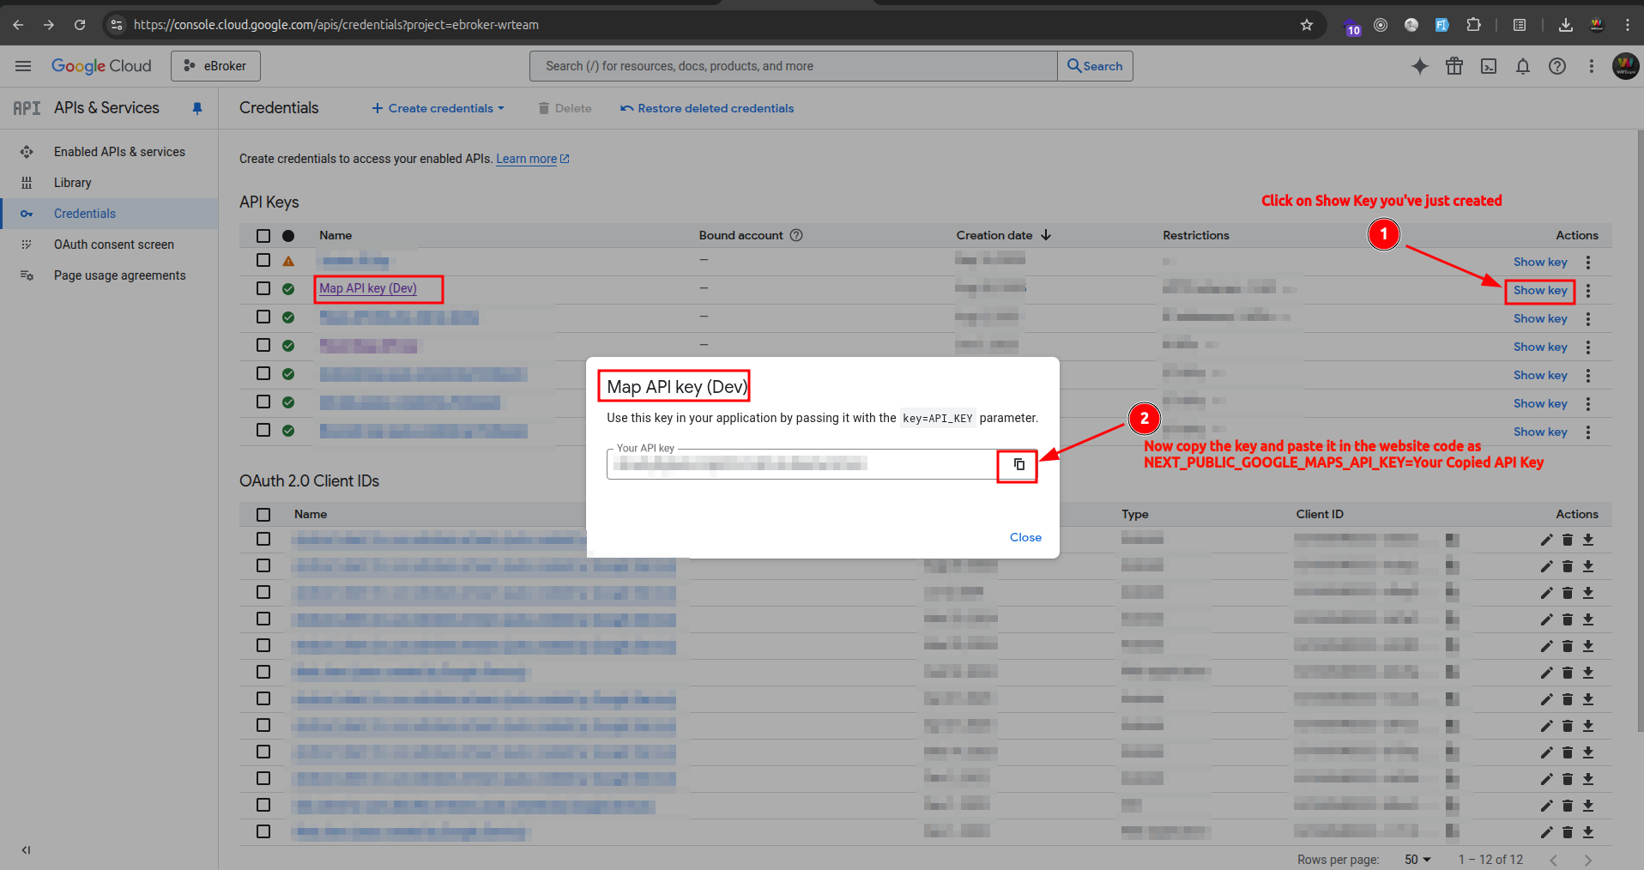The width and height of the screenshot is (1644, 870).
Task: Edit the first OAuth client with the pencil icon
Action: (1546, 540)
